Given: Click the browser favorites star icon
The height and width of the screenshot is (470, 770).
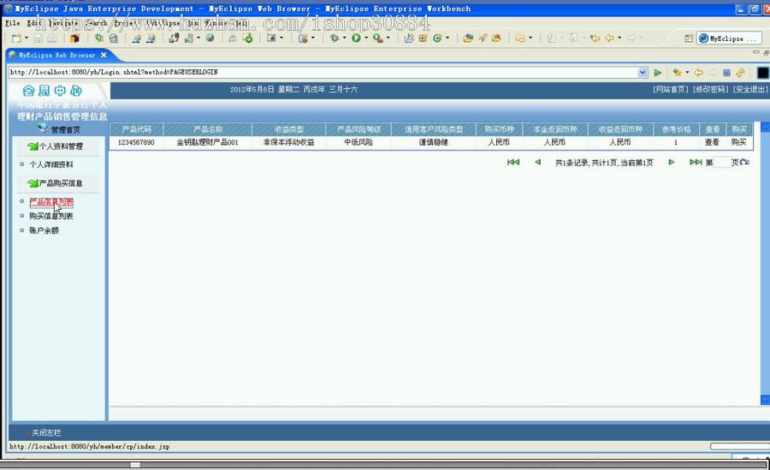Looking at the screenshot, I should point(678,73).
